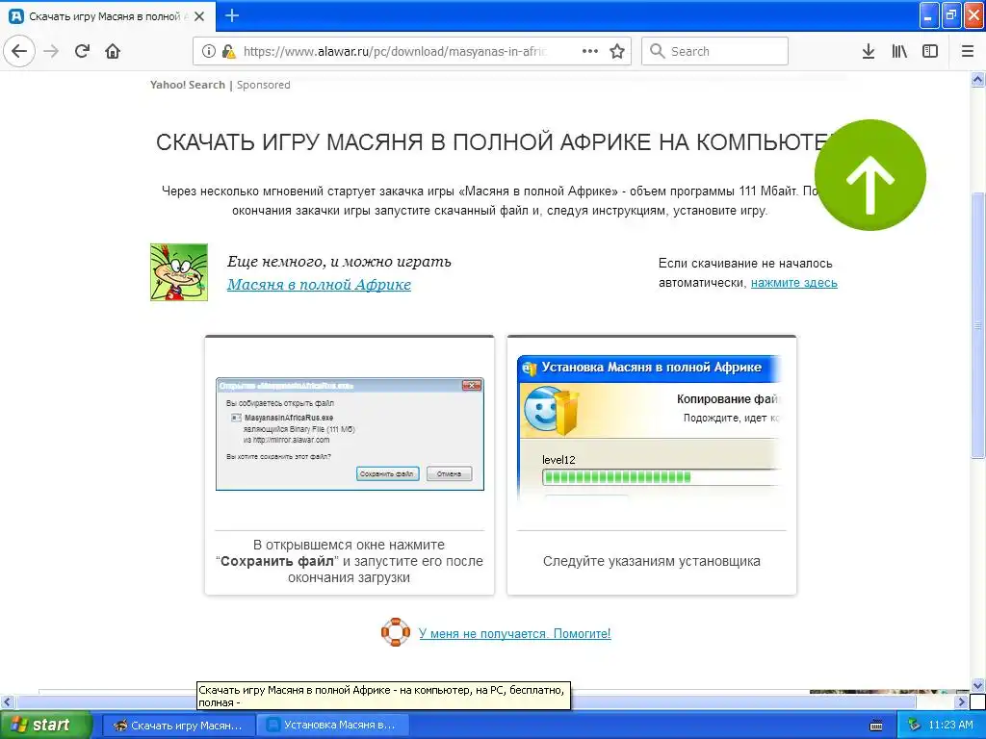Select the Скачать игру Масяня browser tab
Viewport: 986px width, 739px height.
pyautogui.click(x=108, y=16)
